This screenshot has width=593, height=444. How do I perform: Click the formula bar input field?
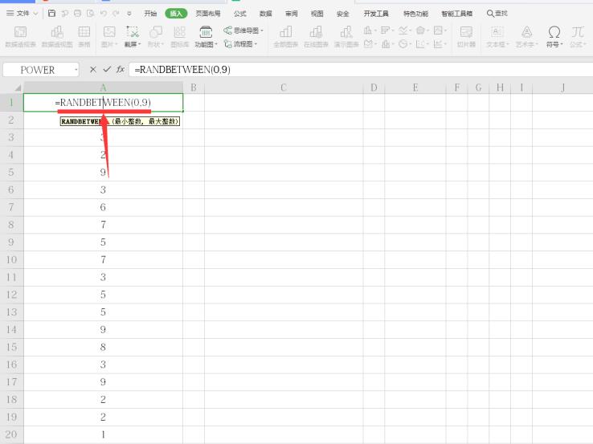[361, 70]
